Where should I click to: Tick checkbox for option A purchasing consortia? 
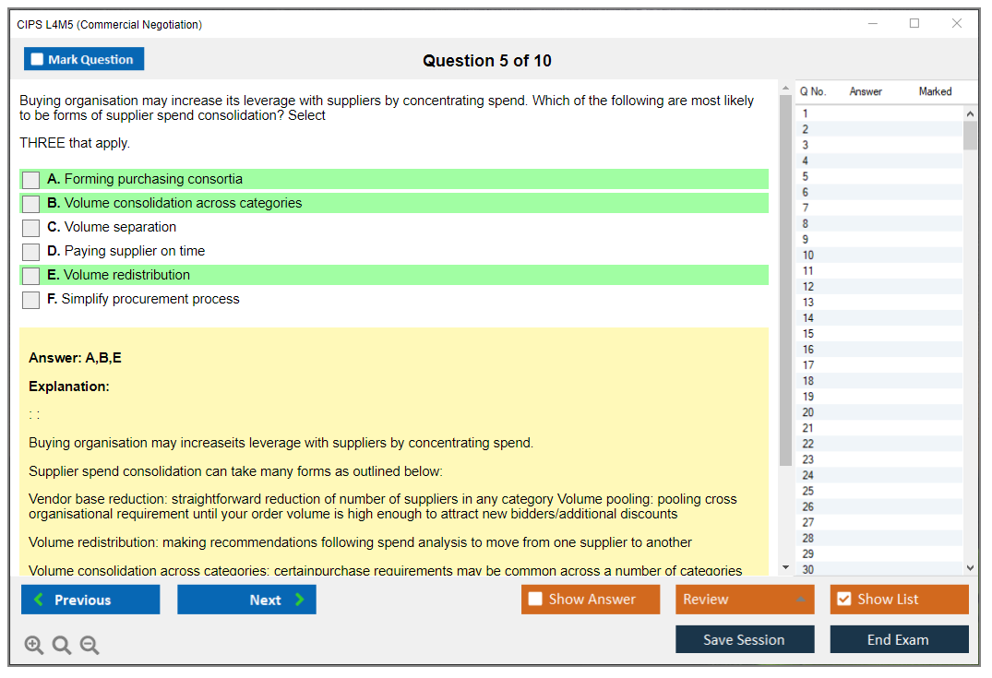click(31, 180)
